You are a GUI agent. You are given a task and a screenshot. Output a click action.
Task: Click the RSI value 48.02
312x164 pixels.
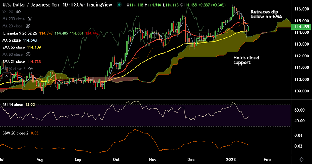tap(30, 105)
